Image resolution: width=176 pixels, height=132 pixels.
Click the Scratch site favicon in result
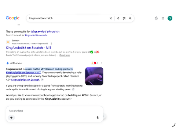click(8, 42)
